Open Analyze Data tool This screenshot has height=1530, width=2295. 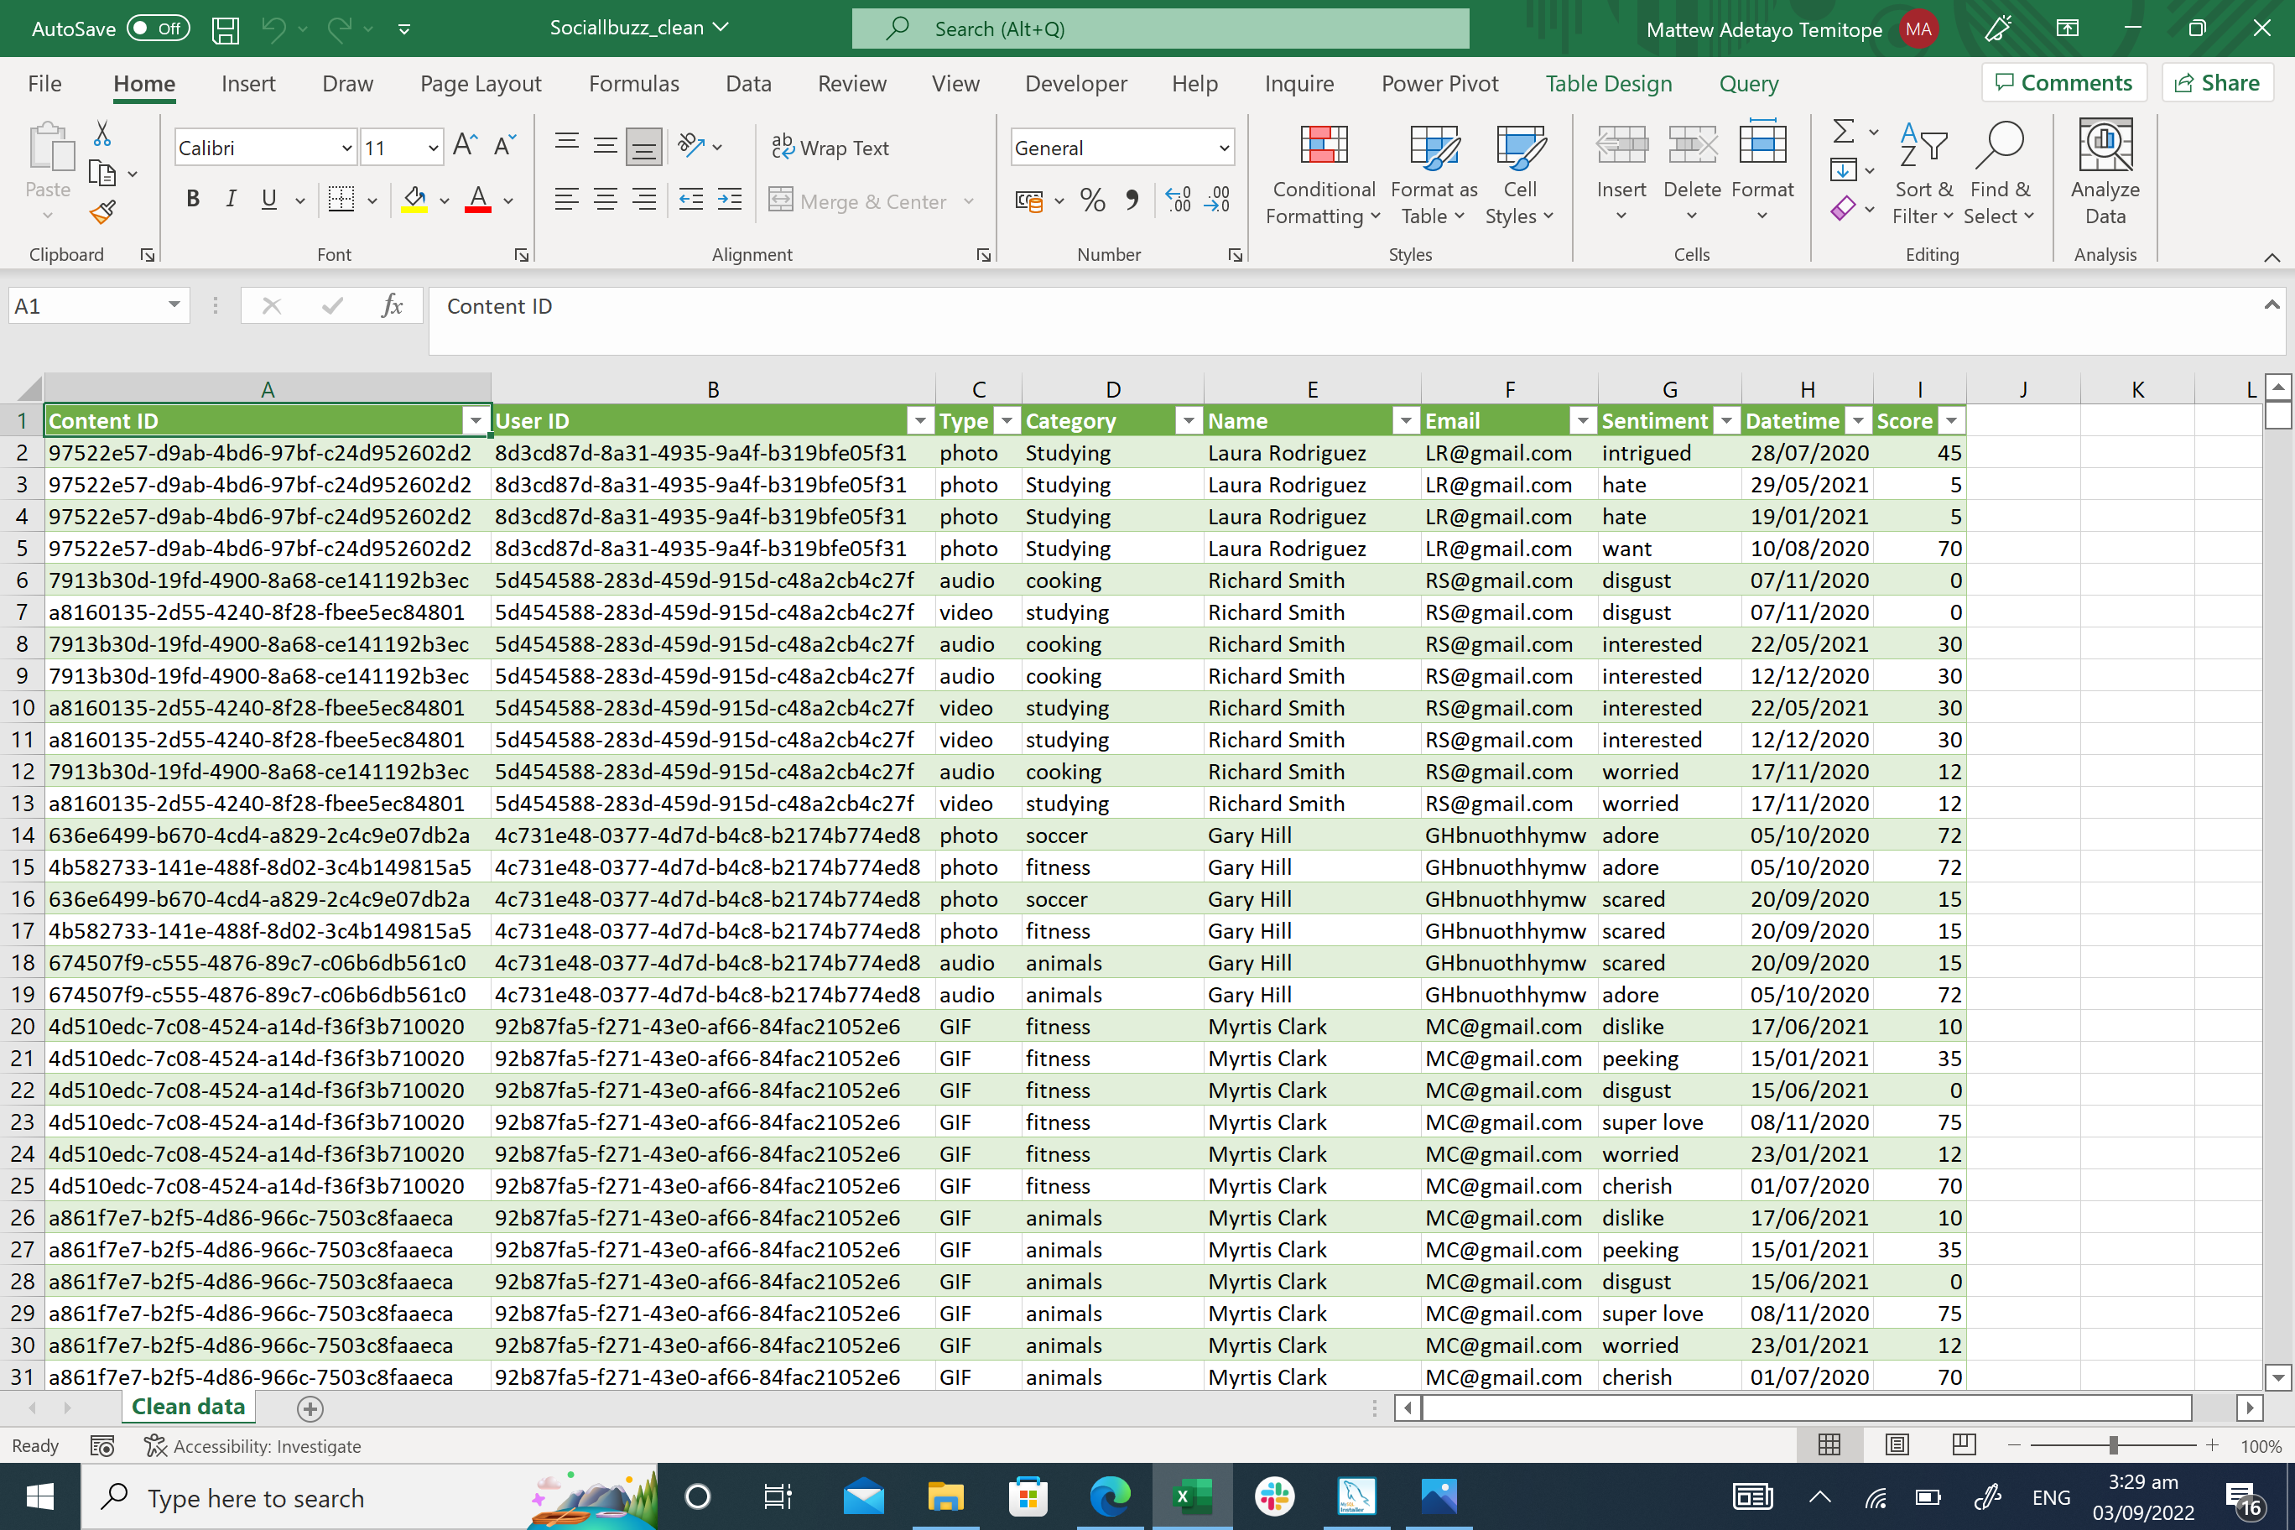pos(2105,173)
